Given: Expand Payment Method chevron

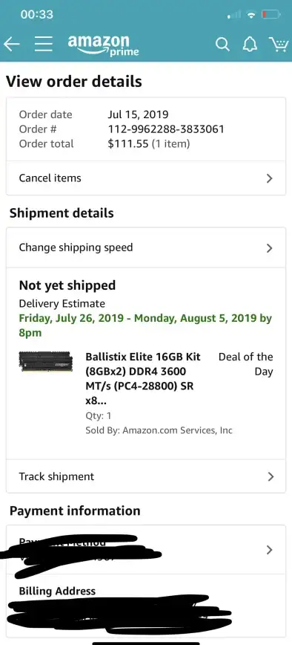Looking at the screenshot, I should (x=270, y=550).
